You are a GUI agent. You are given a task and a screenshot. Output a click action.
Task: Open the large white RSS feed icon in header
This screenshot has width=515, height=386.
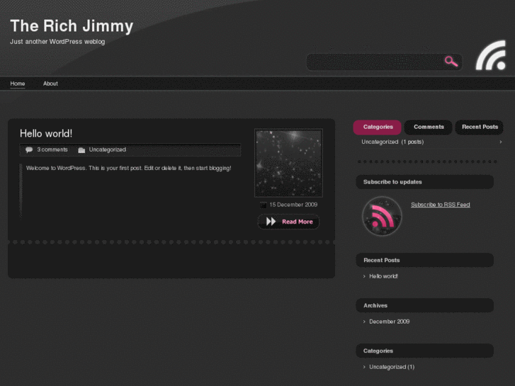pyautogui.click(x=491, y=55)
